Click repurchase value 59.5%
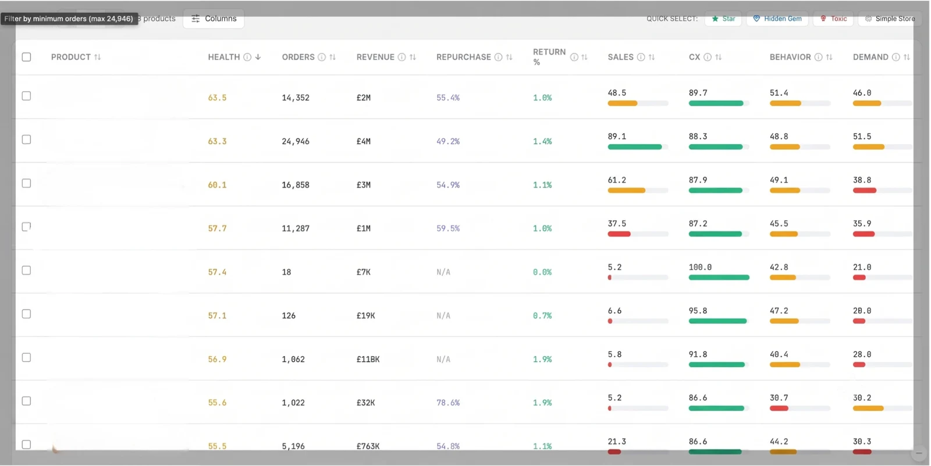Image resolution: width=931 pixels, height=466 pixels. tap(448, 228)
